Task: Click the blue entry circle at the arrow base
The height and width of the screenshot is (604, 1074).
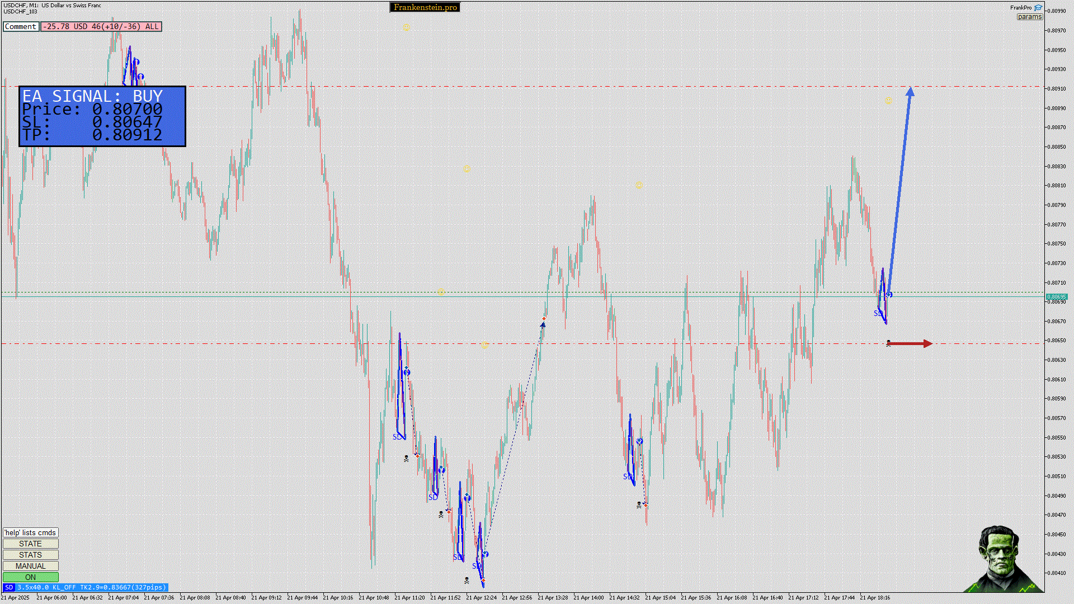Action: click(889, 294)
